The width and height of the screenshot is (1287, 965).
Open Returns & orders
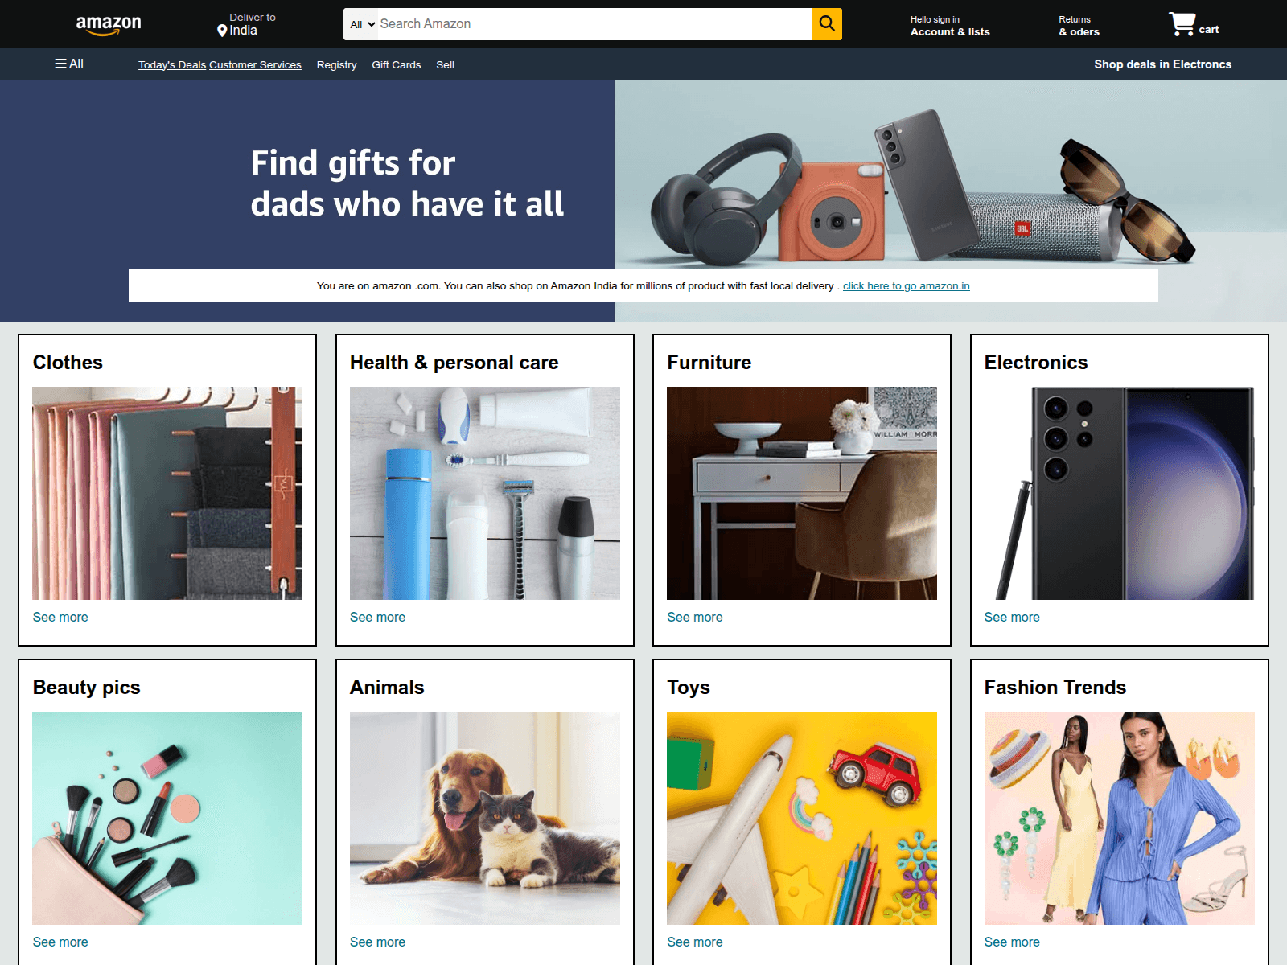(x=1079, y=26)
